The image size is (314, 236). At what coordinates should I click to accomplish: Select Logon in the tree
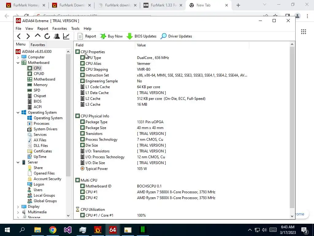tap(39, 184)
